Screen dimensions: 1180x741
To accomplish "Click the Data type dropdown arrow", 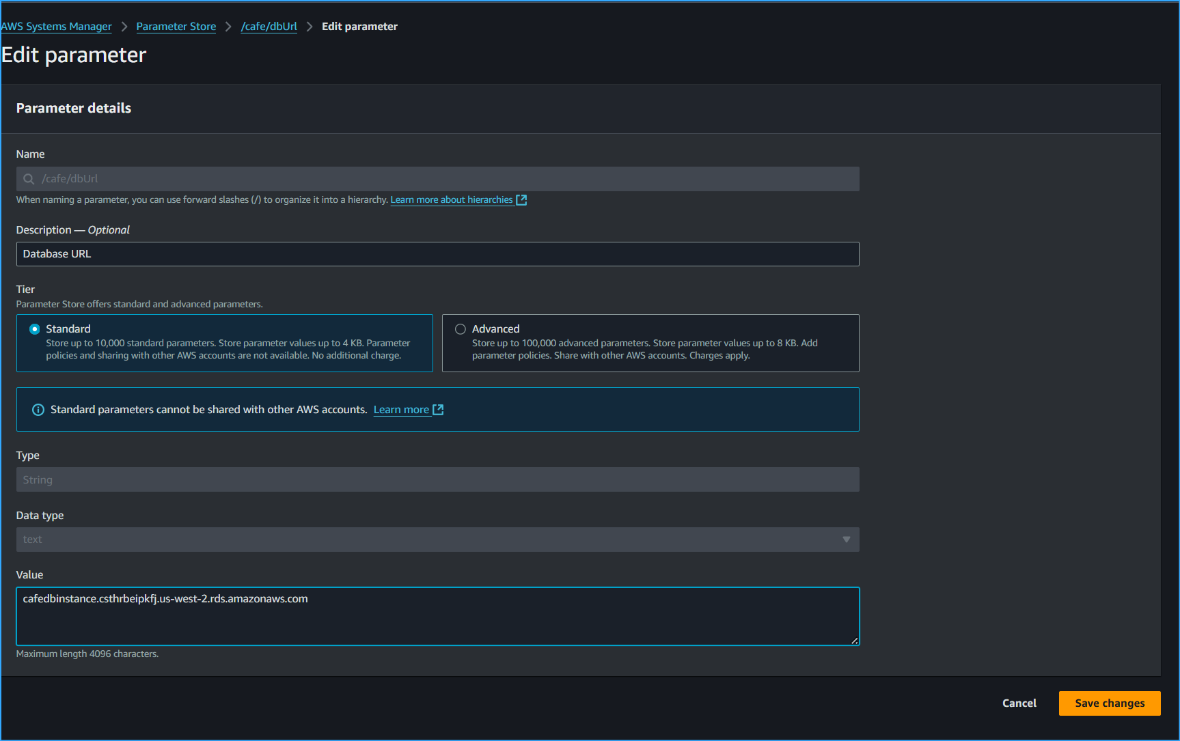I will pyautogui.click(x=847, y=539).
